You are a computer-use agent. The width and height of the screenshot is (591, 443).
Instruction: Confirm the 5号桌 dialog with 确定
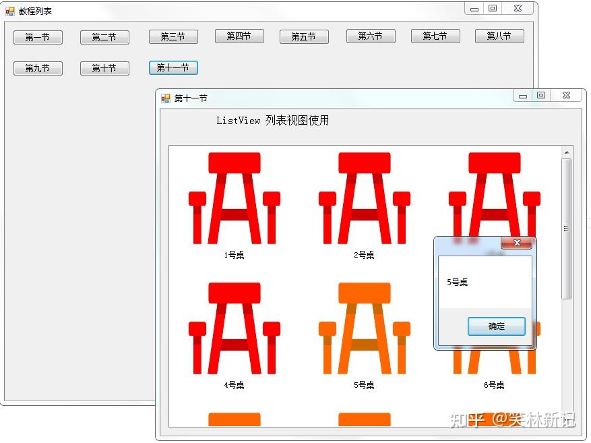(x=497, y=326)
